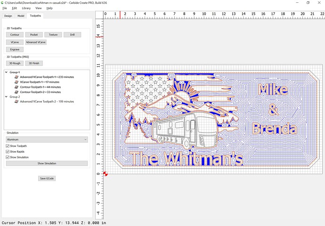Click the 3D Rough button
Screen dimensions: 325x226
click(x=15, y=63)
